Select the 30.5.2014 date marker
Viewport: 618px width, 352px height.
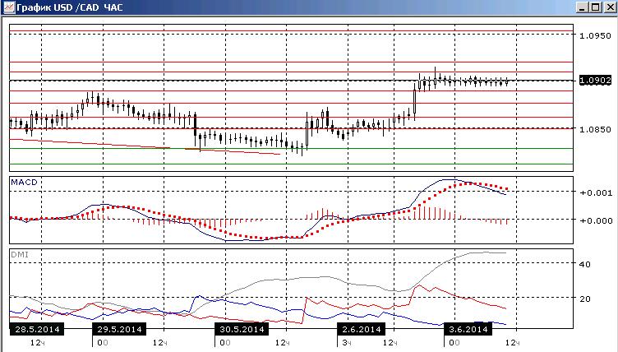tap(242, 329)
